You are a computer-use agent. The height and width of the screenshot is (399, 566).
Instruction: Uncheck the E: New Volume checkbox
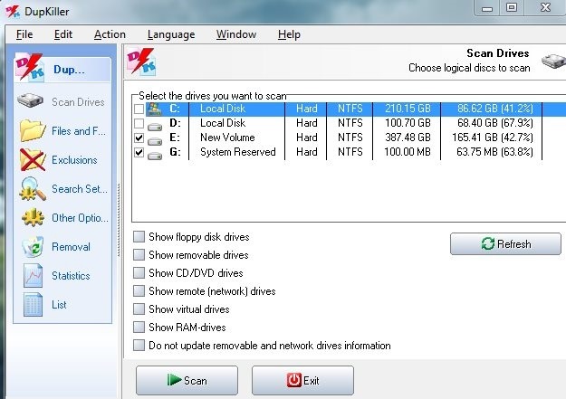[139, 138]
